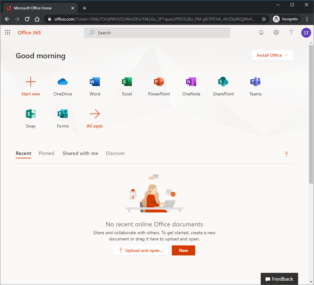Click the Upload and open button

pyautogui.click(x=141, y=250)
